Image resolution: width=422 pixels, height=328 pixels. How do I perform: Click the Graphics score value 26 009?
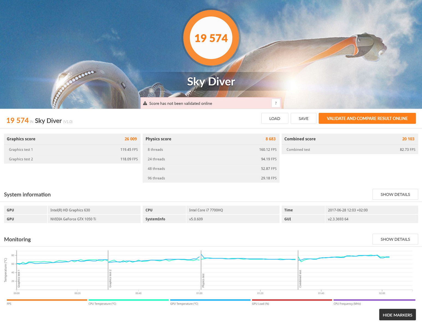(131, 139)
